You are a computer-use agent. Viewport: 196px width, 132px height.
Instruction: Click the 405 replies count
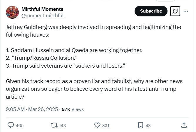click(20, 126)
